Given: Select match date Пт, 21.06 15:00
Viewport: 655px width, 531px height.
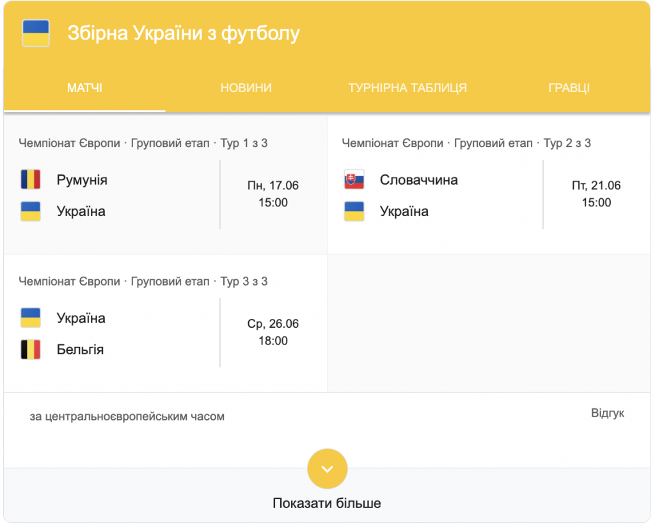Looking at the screenshot, I should pyautogui.click(x=596, y=194).
